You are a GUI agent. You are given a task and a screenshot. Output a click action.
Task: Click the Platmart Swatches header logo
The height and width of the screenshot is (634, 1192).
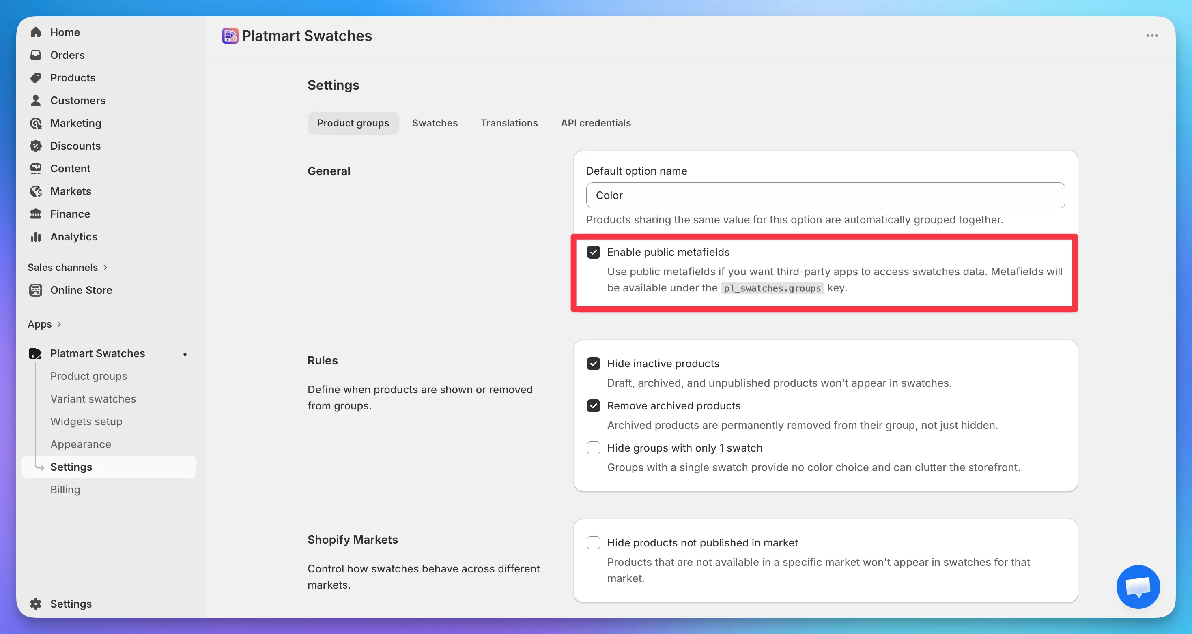point(230,36)
